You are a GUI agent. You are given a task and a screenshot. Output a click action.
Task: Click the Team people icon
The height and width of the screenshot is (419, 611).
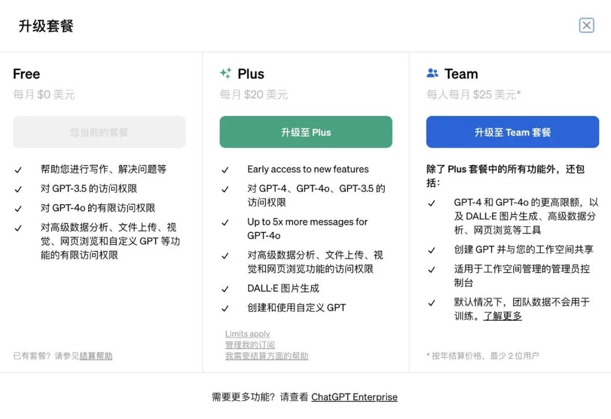(433, 73)
